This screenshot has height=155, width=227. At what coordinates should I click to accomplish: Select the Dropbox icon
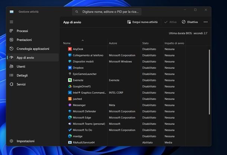tap(70, 67)
